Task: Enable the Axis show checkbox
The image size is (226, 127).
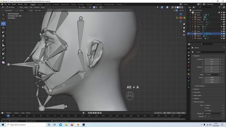Action: pos(206,108)
